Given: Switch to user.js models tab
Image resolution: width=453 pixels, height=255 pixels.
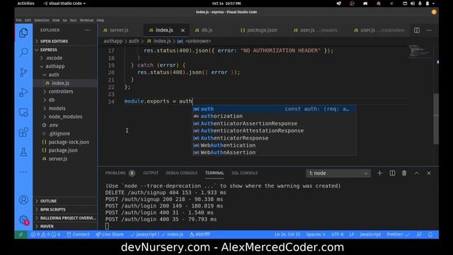Looking at the screenshot, I should coord(319,30).
